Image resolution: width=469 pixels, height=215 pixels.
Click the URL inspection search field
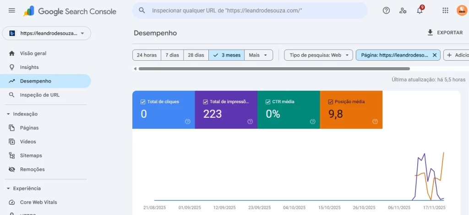point(250,10)
